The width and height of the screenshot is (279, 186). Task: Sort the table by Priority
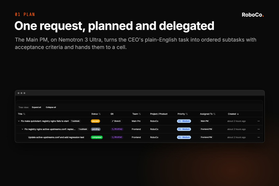182,114
